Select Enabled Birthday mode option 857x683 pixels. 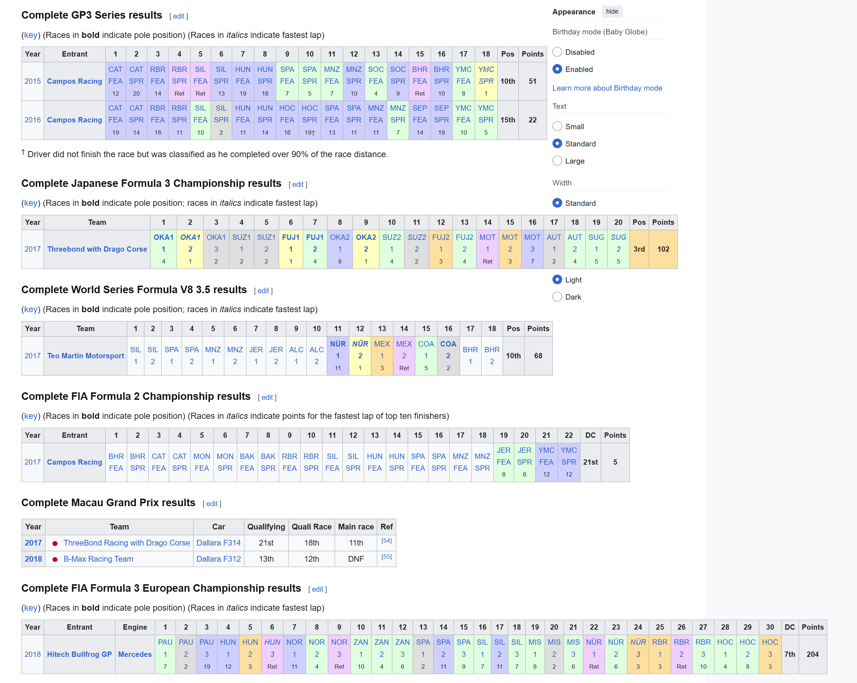(557, 69)
